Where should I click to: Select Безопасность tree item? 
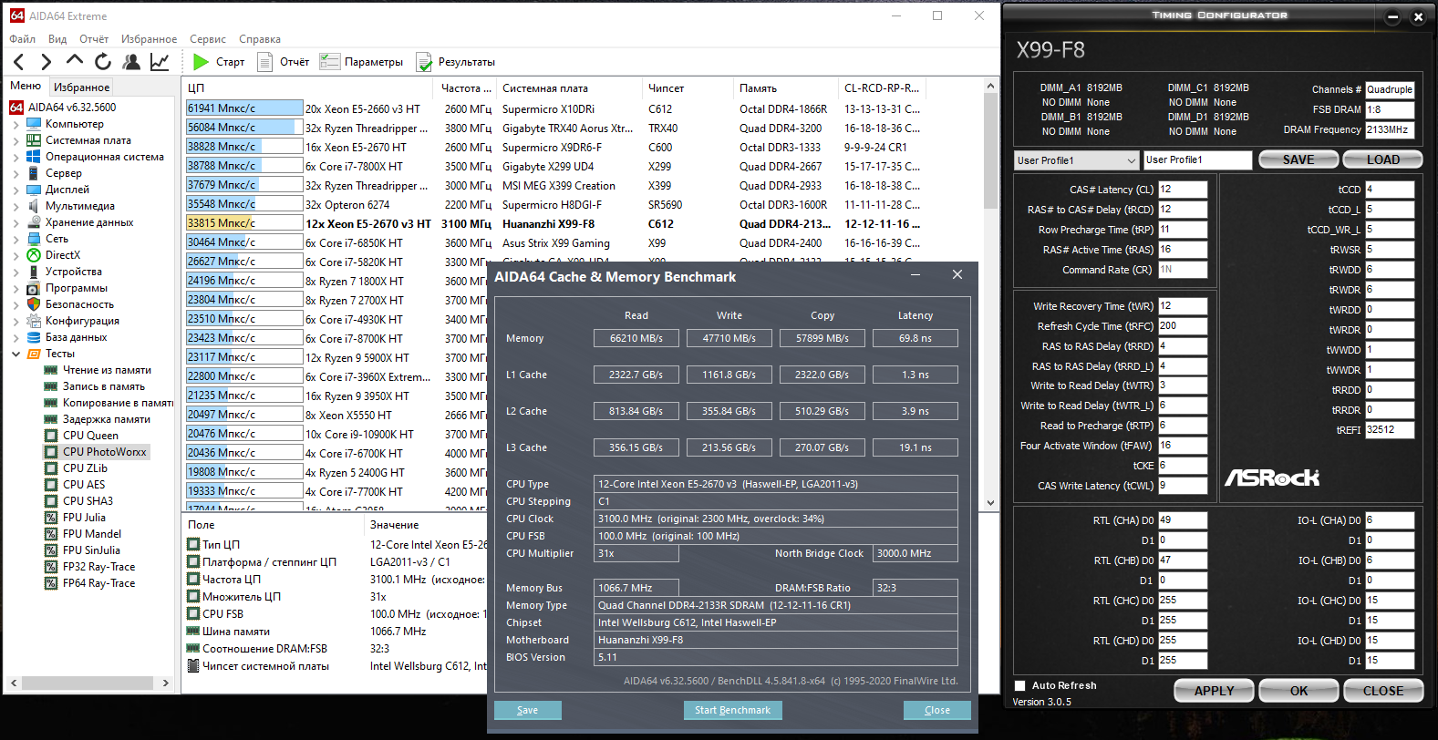[x=79, y=304]
